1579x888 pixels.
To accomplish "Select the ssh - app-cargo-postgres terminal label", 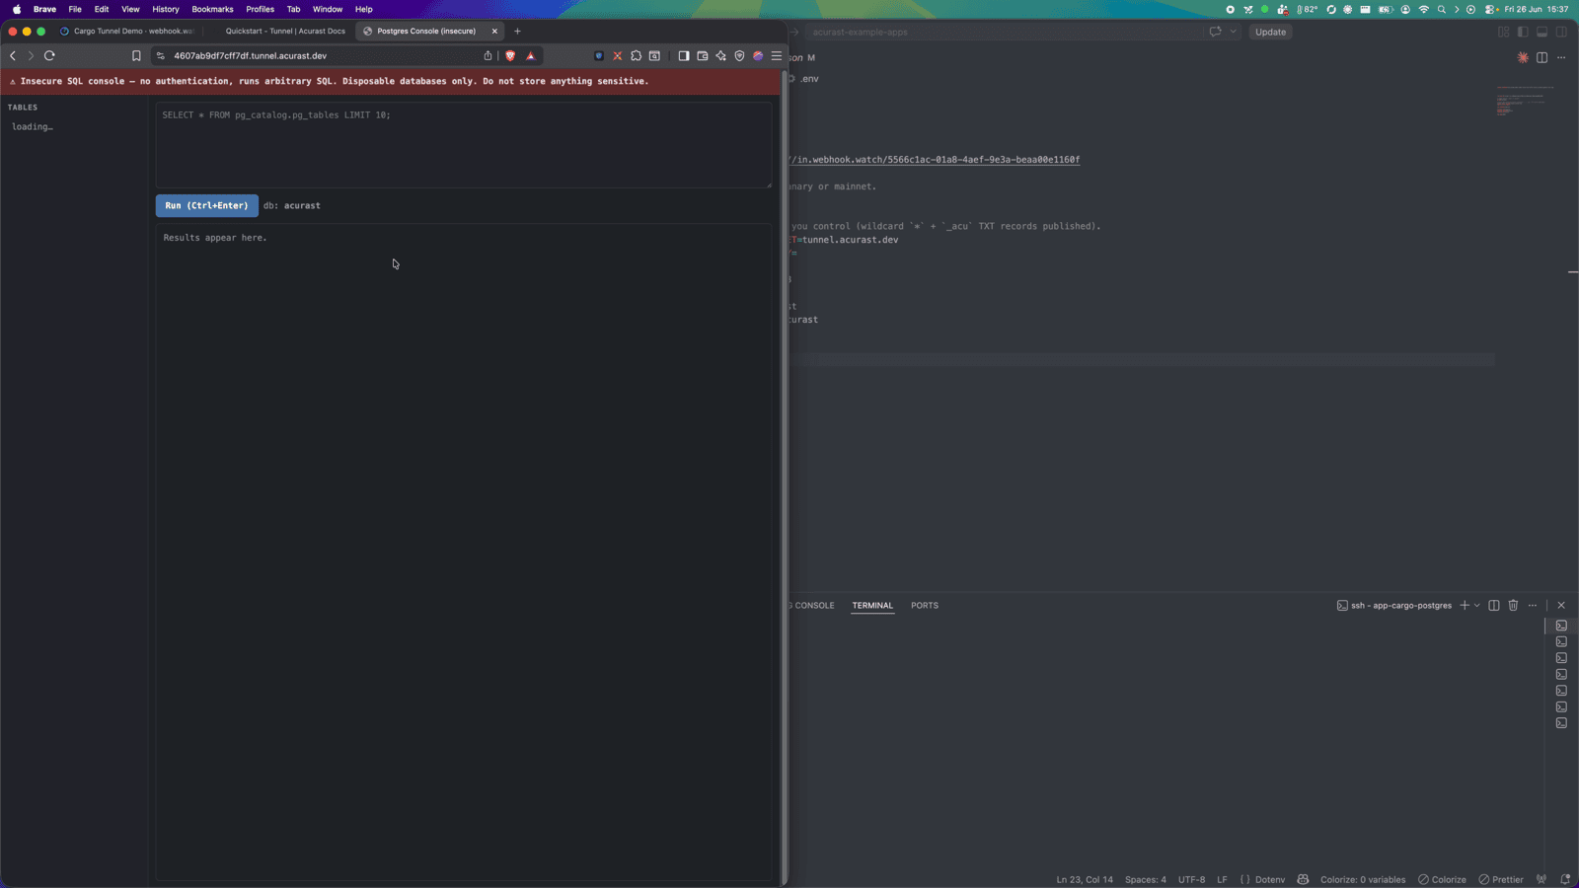I will pyautogui.click(x=1394, y=605).
